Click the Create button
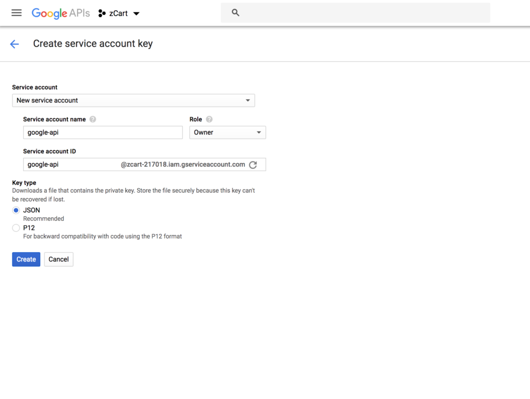This screenshot has width=530, height=399. click(x=26, y=259)
